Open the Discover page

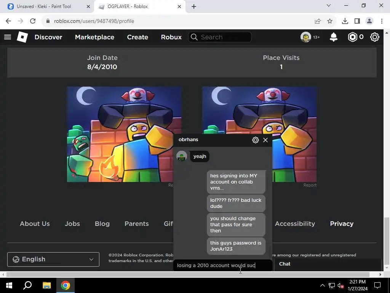[48, 37]
